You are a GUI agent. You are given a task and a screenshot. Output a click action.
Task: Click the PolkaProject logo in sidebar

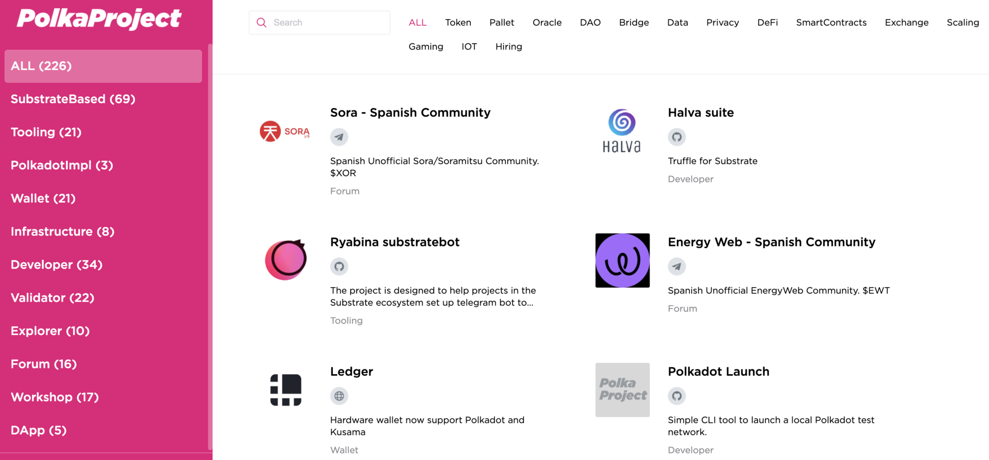coord(99,19)
